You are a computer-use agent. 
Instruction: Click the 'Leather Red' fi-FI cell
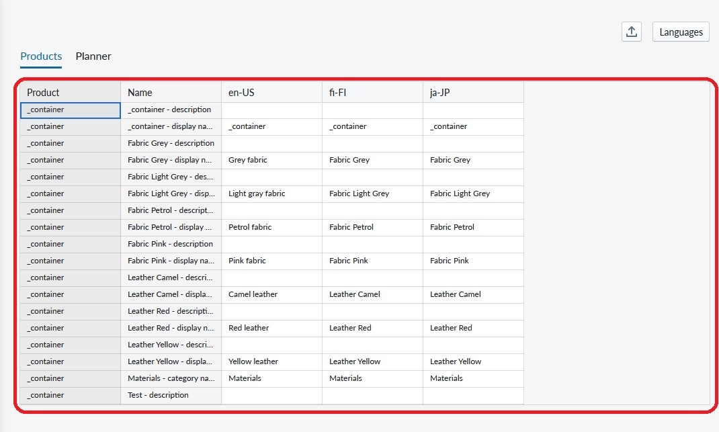pyautogui.click(x=373, y=329)
